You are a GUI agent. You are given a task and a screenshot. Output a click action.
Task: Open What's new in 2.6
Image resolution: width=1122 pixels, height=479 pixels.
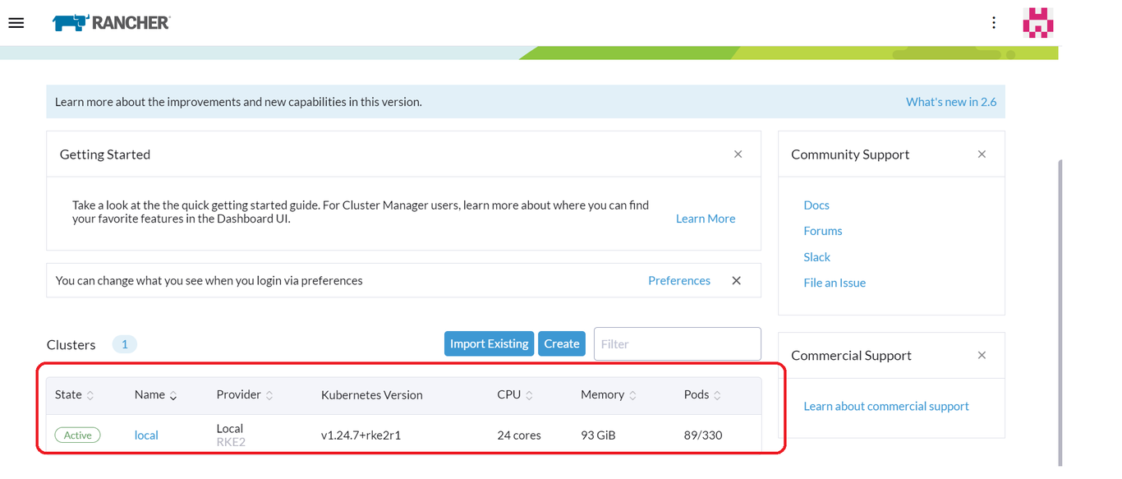[951, 102]
